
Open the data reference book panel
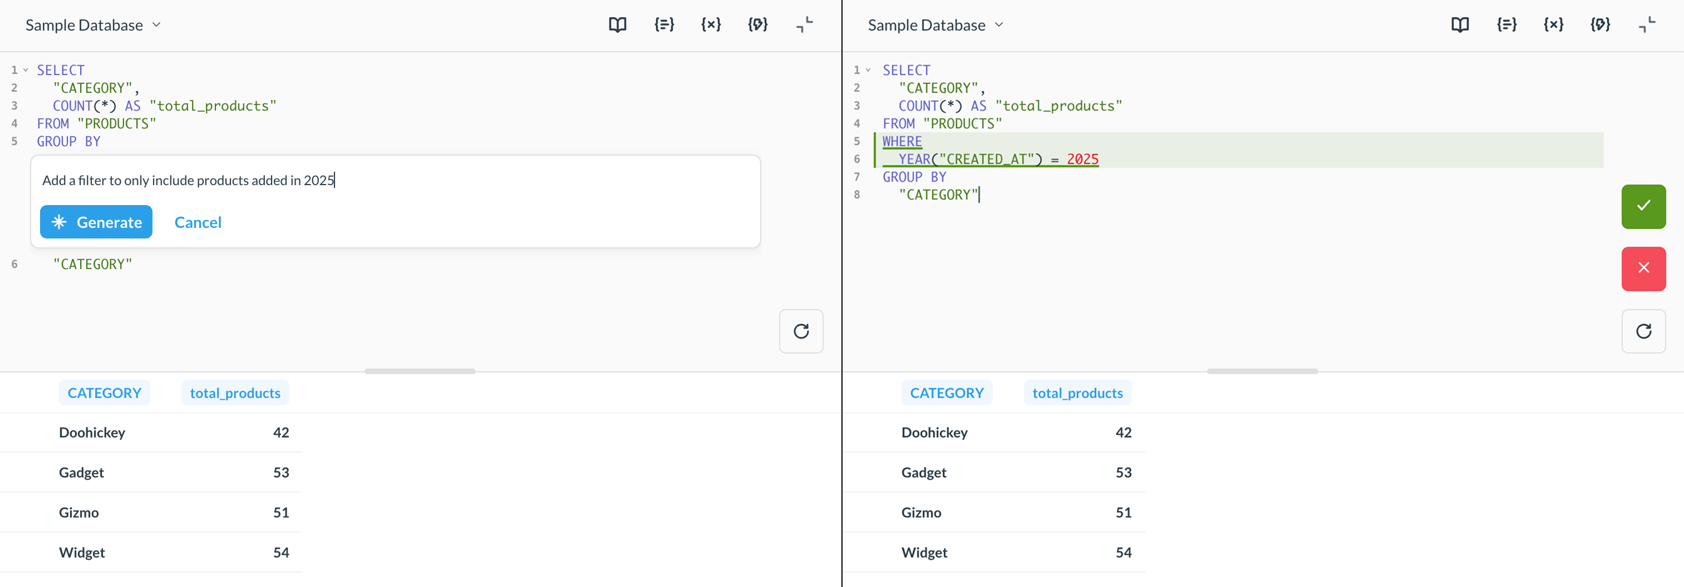point(617,25)
